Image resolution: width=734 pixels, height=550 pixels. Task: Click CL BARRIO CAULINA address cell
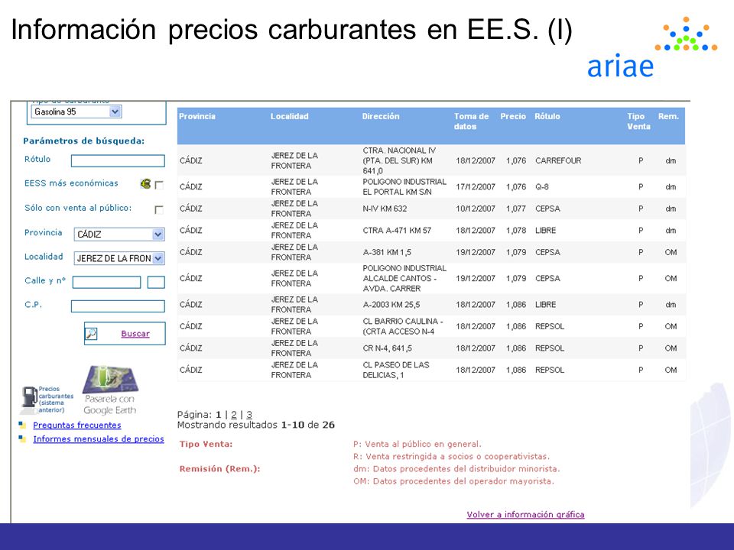click(403, 326)
